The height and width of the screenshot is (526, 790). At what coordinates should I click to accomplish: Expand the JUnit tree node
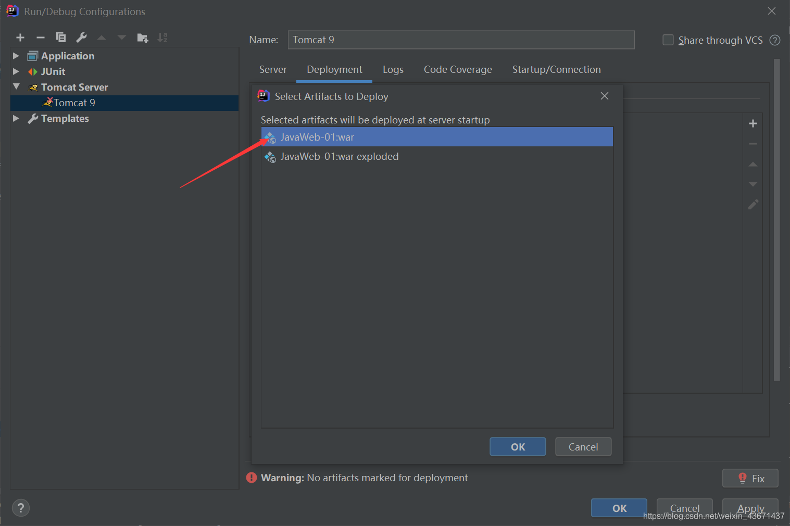pyautogui.click(x=16, y=71)
